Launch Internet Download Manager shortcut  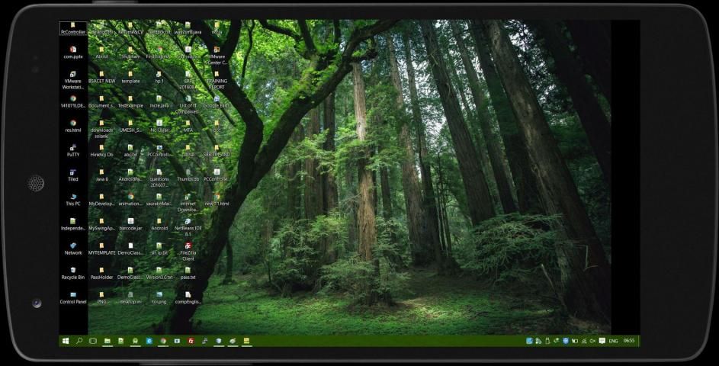pos(188,197)
